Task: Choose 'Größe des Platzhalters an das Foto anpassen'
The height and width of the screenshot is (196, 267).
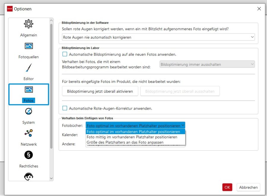Action: 125,142
